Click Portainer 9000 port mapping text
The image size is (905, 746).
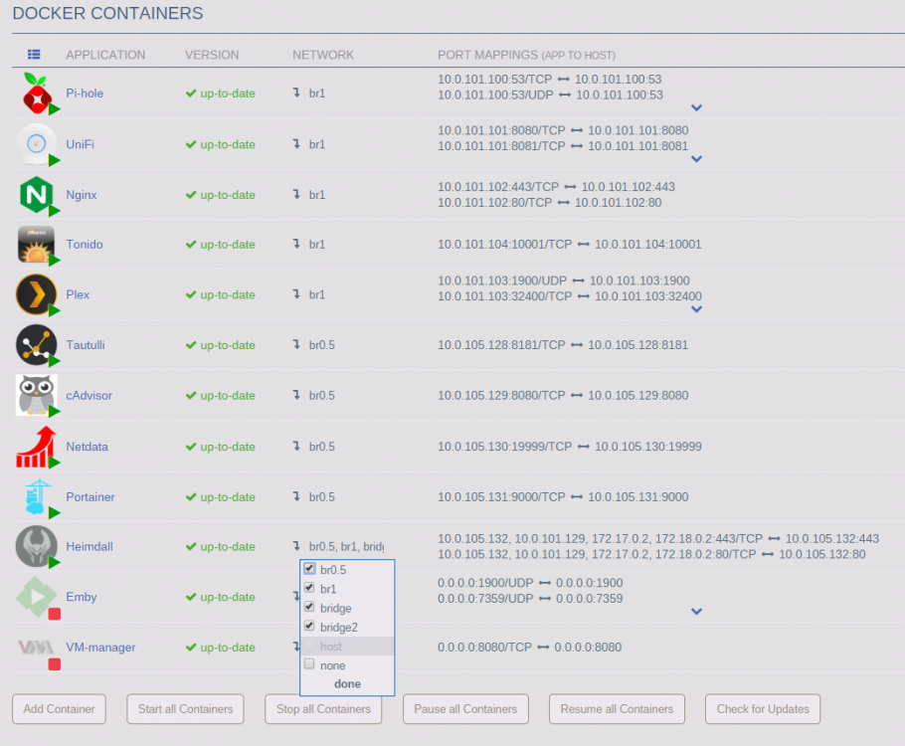tap(563, 497)
